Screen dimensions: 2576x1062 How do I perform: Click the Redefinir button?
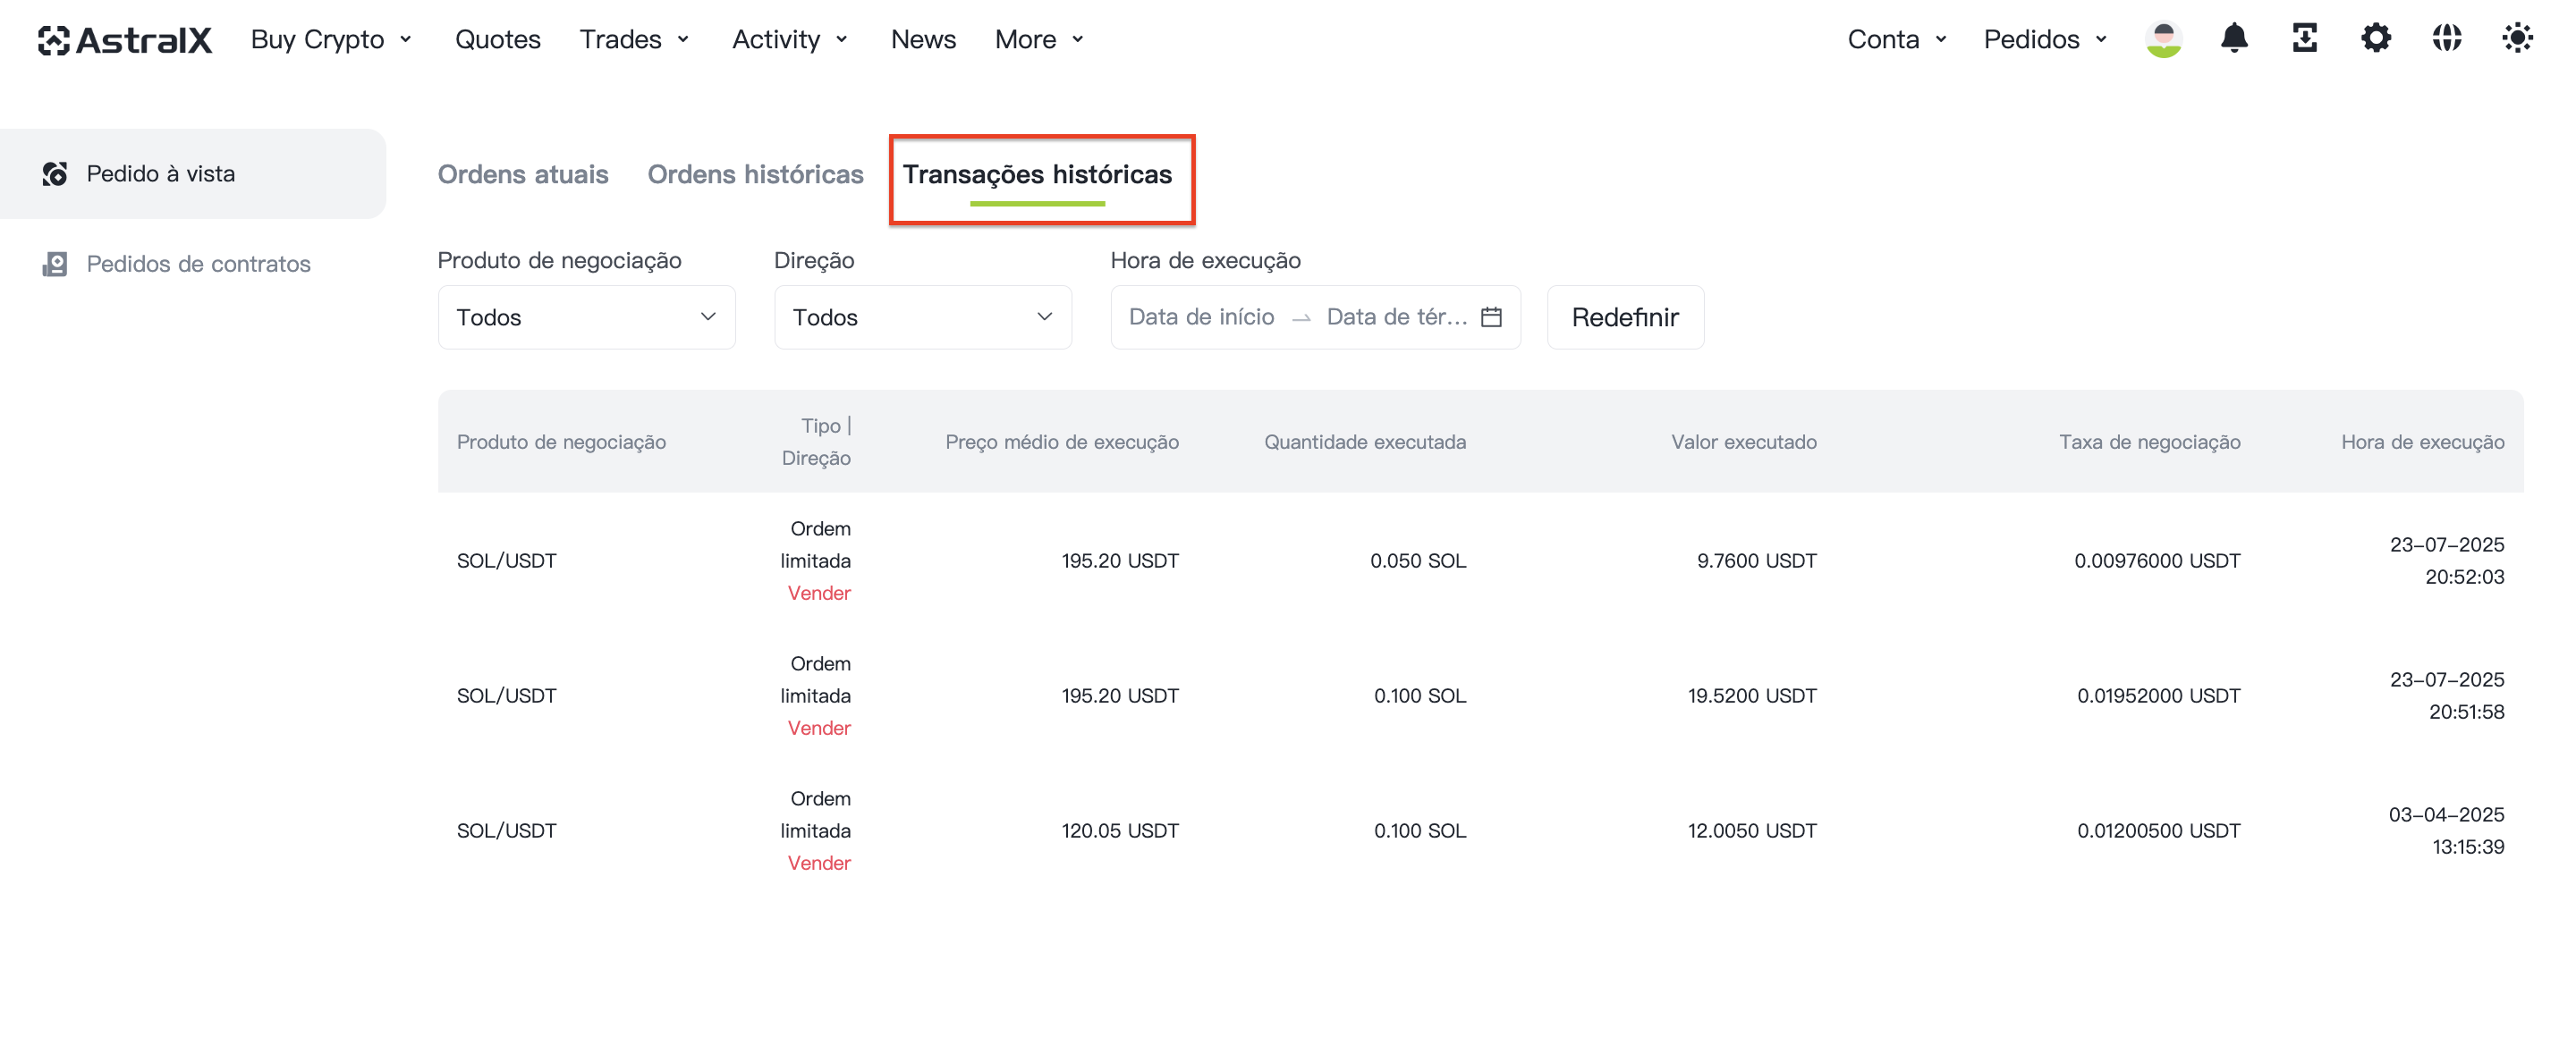[1625, 317]
